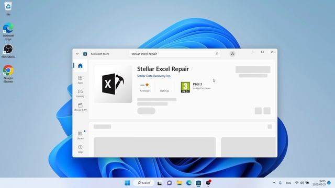Open Edge from the taskbar
This screenshot has height=188, width=335.
pos(189,183)
